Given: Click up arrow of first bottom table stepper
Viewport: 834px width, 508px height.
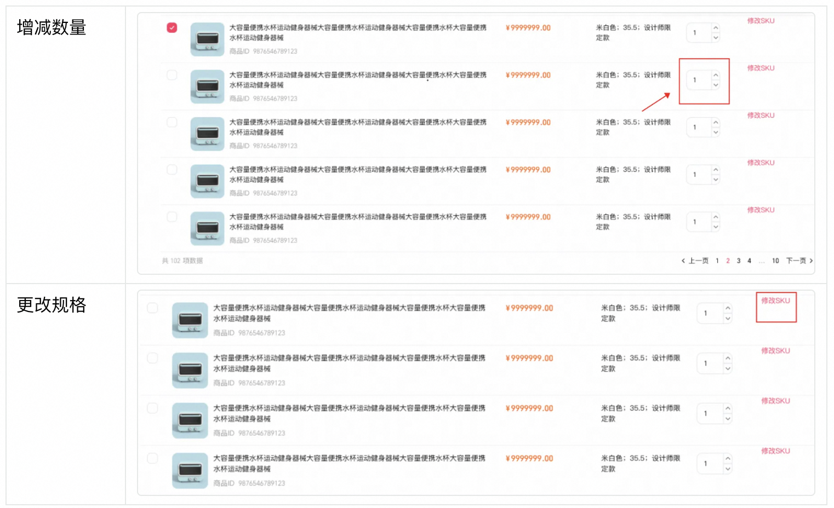Looking at the screenshot, I should (728, 308).
